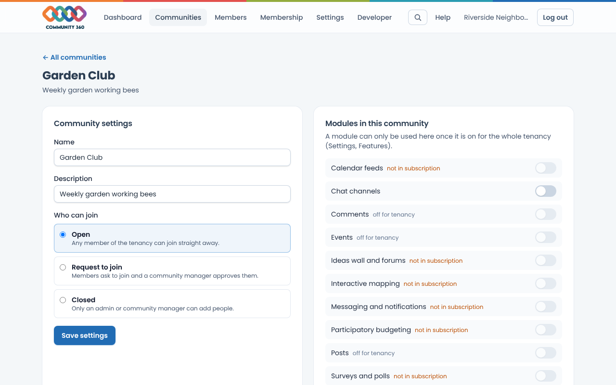Click the 'Chat channels' module label

[356, 191]
